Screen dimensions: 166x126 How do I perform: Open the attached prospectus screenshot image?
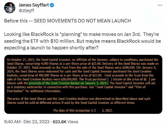[83, 84]
